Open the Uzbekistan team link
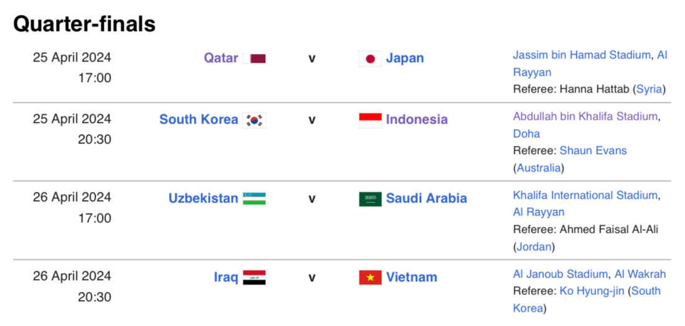Viewport: 685px width, 326px height. [x=204, y=199]
